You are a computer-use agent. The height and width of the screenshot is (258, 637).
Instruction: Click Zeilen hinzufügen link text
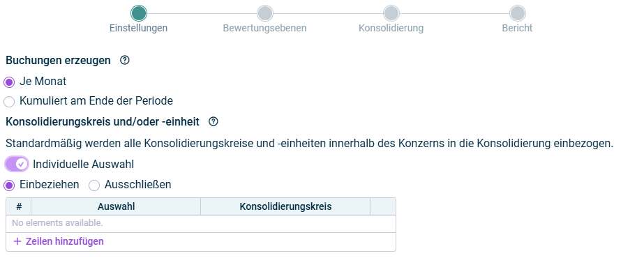click(x=65, y=241)
